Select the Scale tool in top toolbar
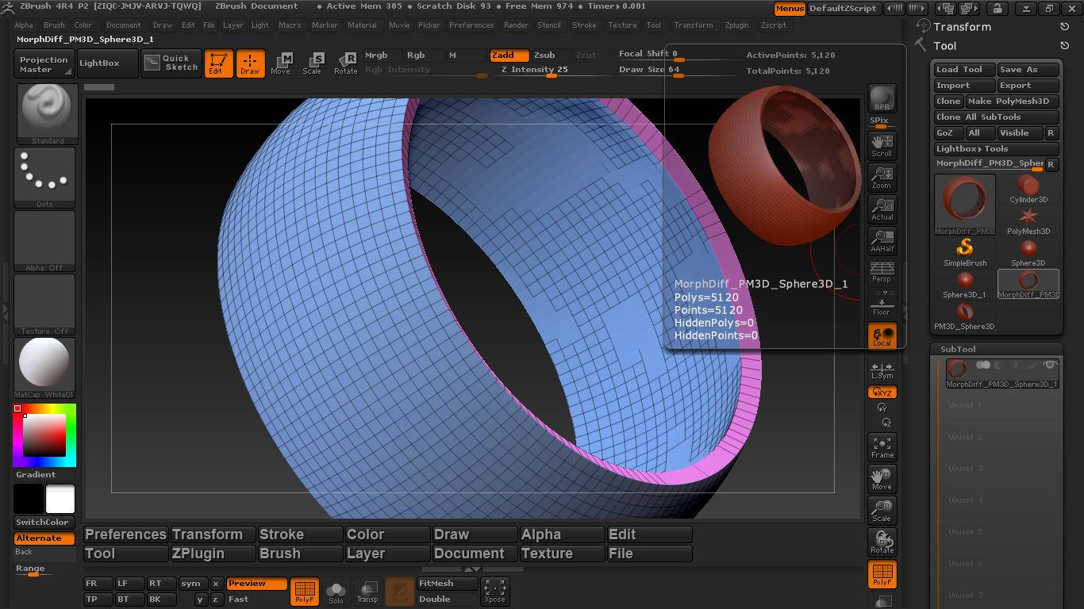Screen dimensions: 1084x609 click(313, 63)
